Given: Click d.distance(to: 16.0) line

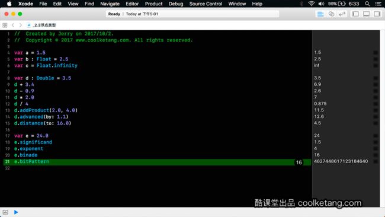Looking at the screenshot, I should pos(43,123).
